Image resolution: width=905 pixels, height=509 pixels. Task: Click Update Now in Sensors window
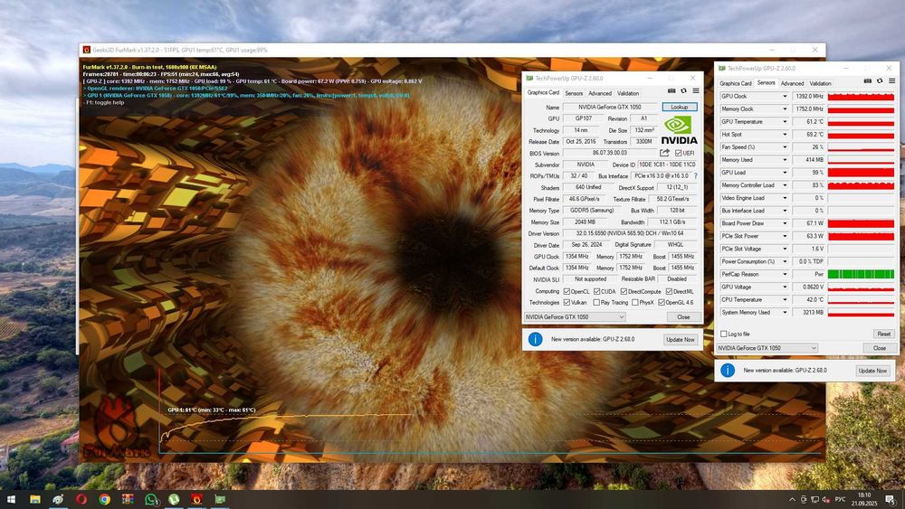tap(872, 371)
